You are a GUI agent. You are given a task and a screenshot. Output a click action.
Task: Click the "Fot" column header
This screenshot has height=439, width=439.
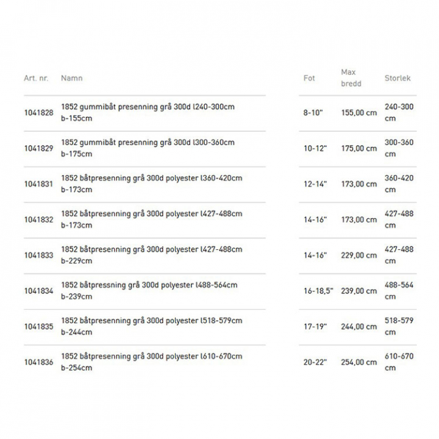pyautogui.click(x=309, y=78)
